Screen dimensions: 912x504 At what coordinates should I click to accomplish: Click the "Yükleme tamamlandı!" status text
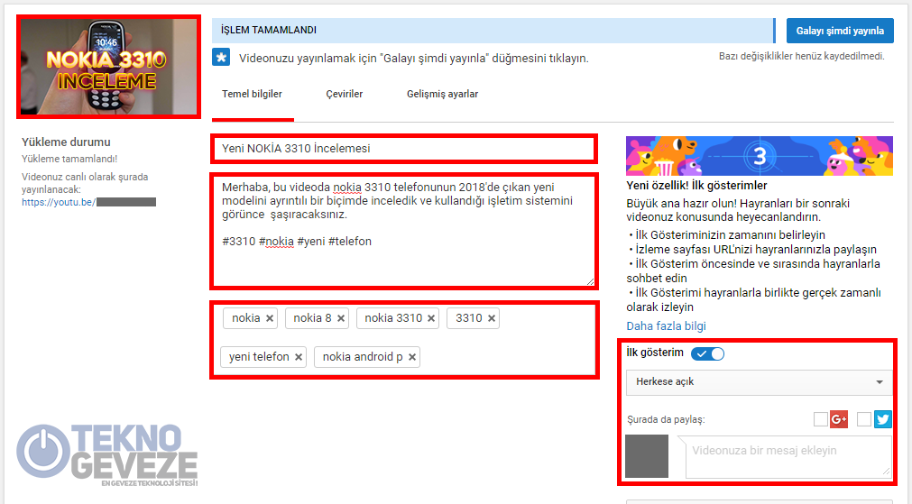(69, 159)
